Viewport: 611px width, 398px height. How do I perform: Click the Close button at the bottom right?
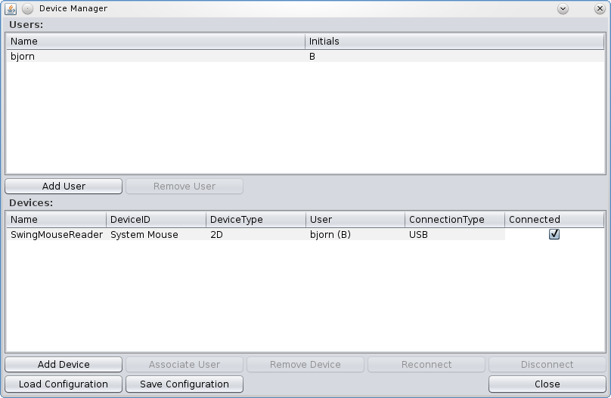click(547, 384)
